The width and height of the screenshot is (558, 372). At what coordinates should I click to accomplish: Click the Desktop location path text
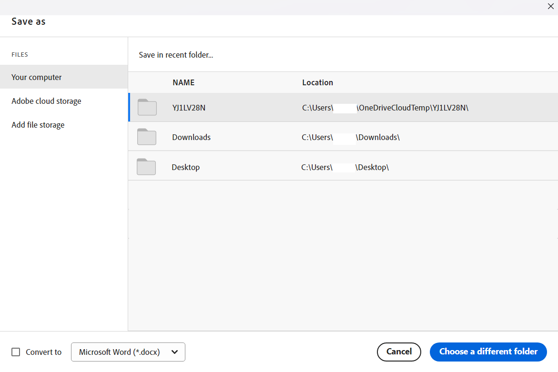345,167
